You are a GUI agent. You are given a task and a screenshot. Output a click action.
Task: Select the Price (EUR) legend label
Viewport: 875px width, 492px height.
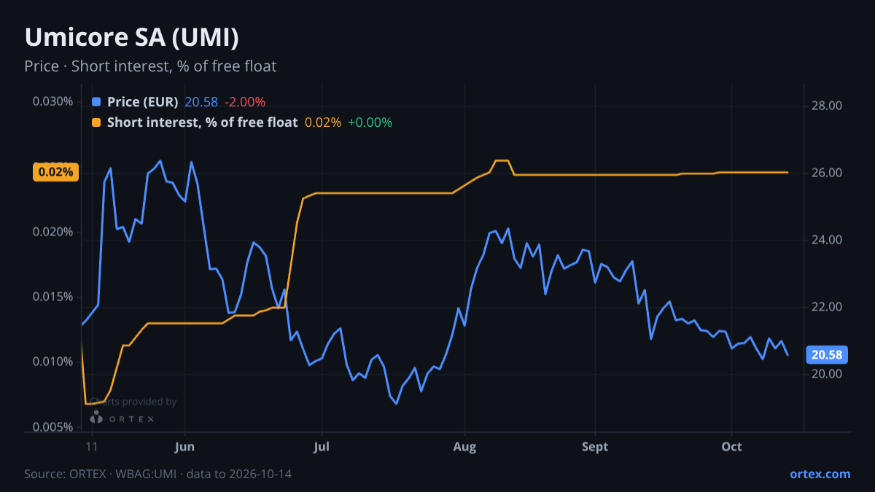coord(143,102)
